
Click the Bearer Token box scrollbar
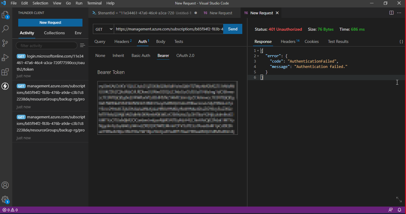pos(237,90)
